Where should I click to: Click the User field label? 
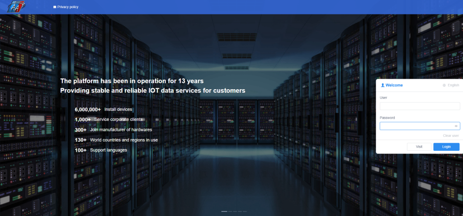pyautogui.click(x=383, y=98)
